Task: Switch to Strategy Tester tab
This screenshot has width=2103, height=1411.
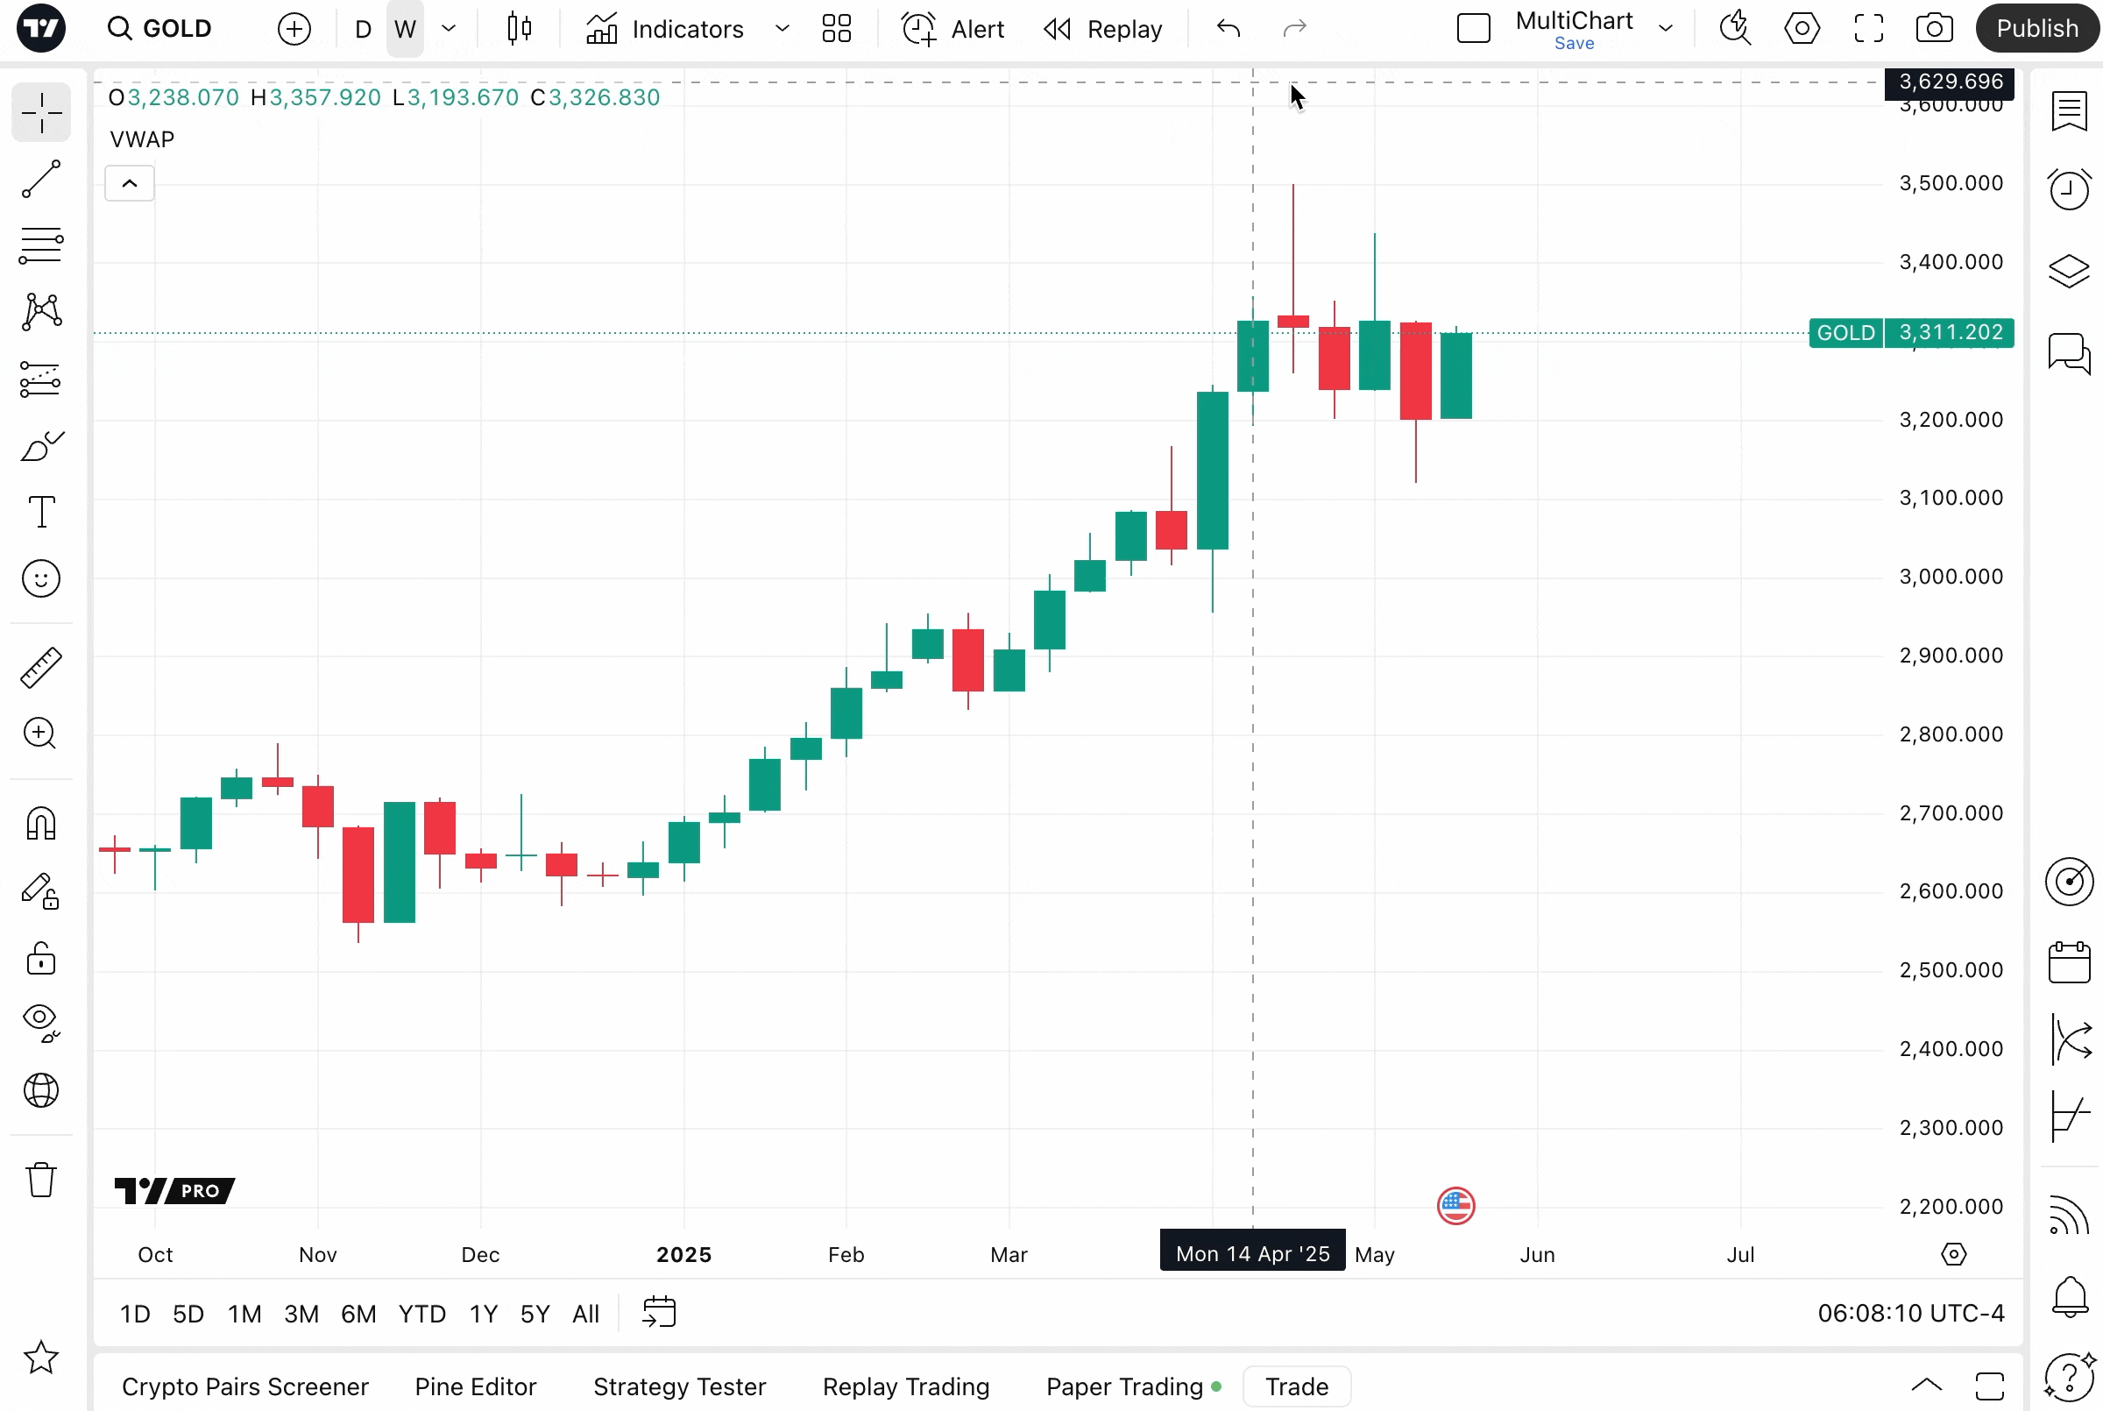Action: click(679, 1386)
